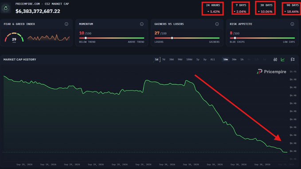Select the All time range
Image resolution: width=301 pixels, height=169 pixels.
click(x=212, y=59)
